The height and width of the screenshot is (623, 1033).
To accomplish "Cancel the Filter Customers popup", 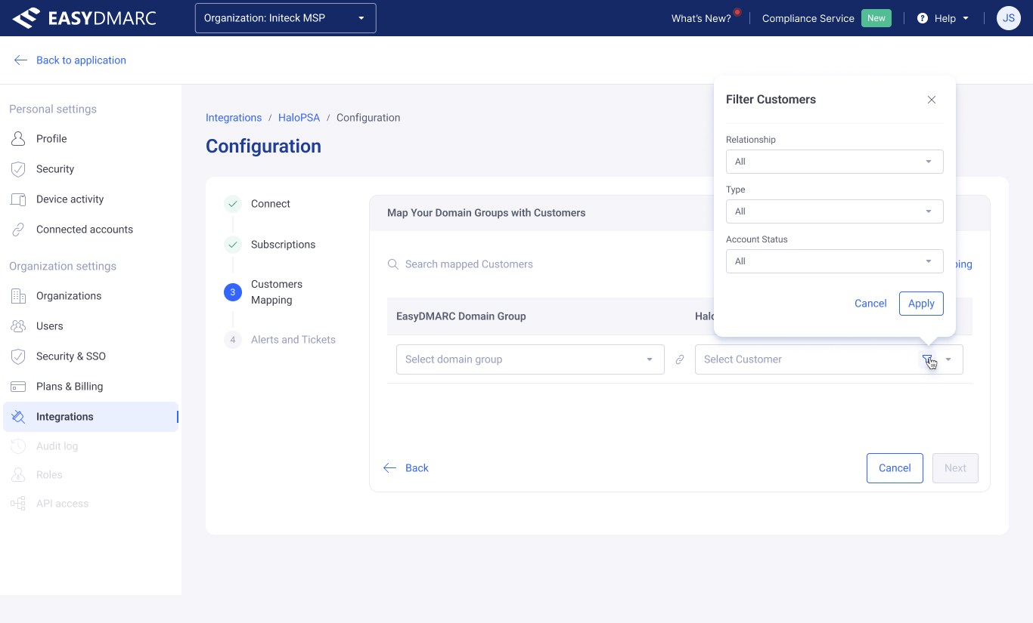I will point(870,304).
